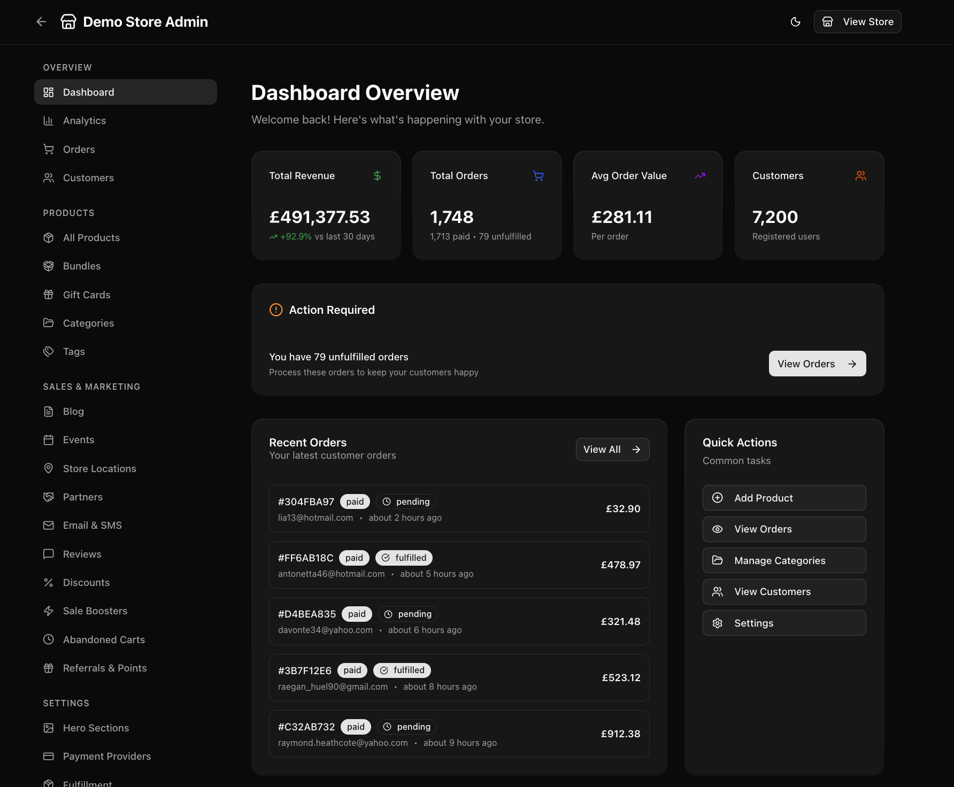
Task: Click the back arrow next to Demo Store Admin
Action: click(x=41, y=21)
